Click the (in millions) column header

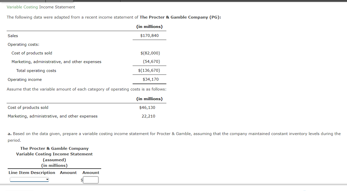click(x=149, y=26)
